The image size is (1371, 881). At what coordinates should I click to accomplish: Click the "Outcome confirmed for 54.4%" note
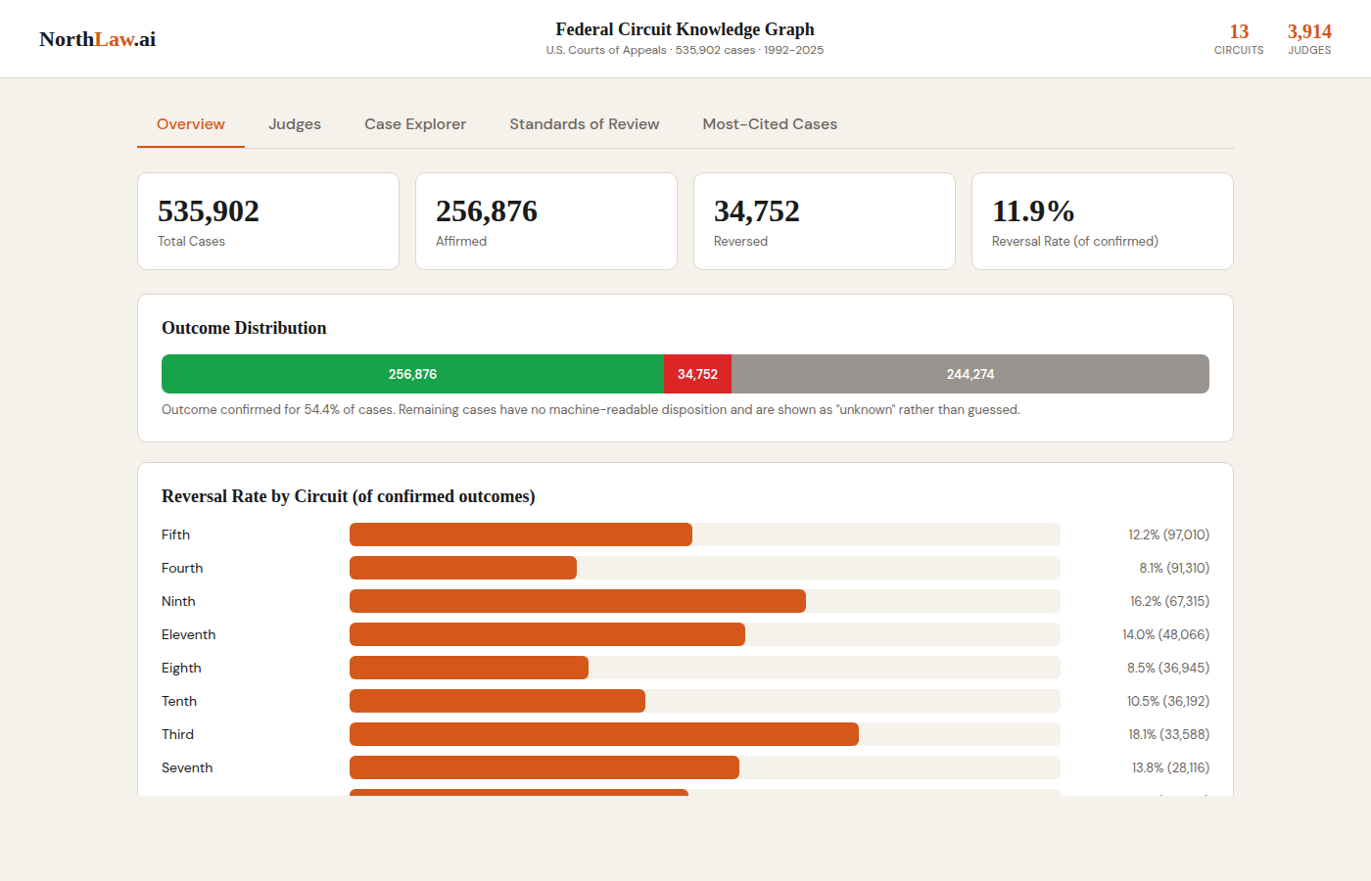[x=591, y=410]
